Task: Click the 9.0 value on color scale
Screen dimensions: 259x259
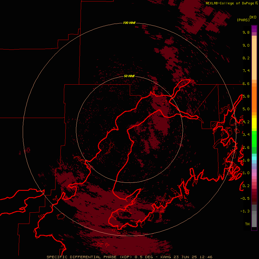Action: tap(246, 45)
